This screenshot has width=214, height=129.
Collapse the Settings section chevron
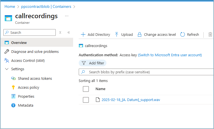pos(7,69)
